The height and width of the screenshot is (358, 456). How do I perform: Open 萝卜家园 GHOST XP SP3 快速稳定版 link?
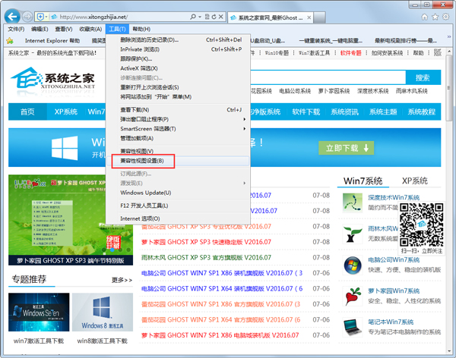(x=206, y=242)
